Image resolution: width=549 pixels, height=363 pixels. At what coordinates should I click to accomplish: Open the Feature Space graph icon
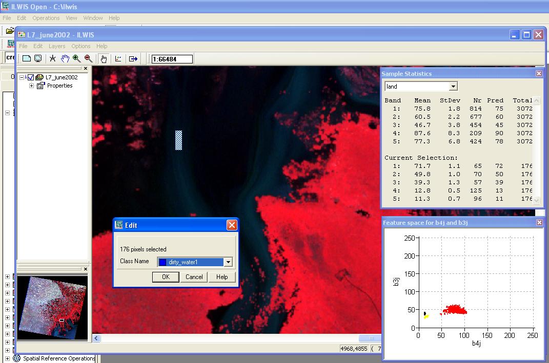[x=118, y=59]
